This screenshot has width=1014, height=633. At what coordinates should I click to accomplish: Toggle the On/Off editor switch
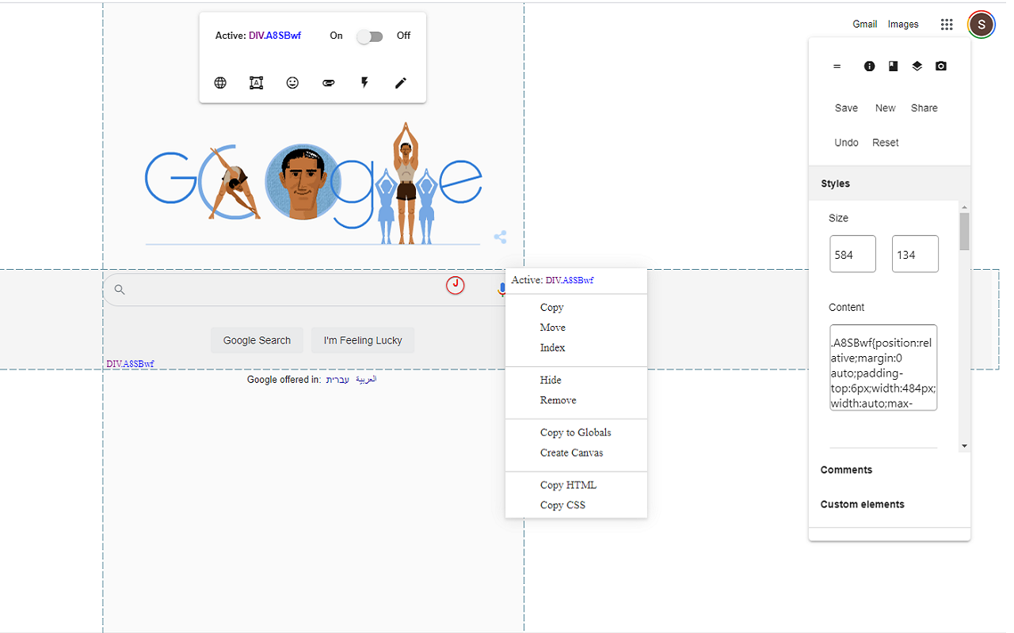[x=369, y=36]
